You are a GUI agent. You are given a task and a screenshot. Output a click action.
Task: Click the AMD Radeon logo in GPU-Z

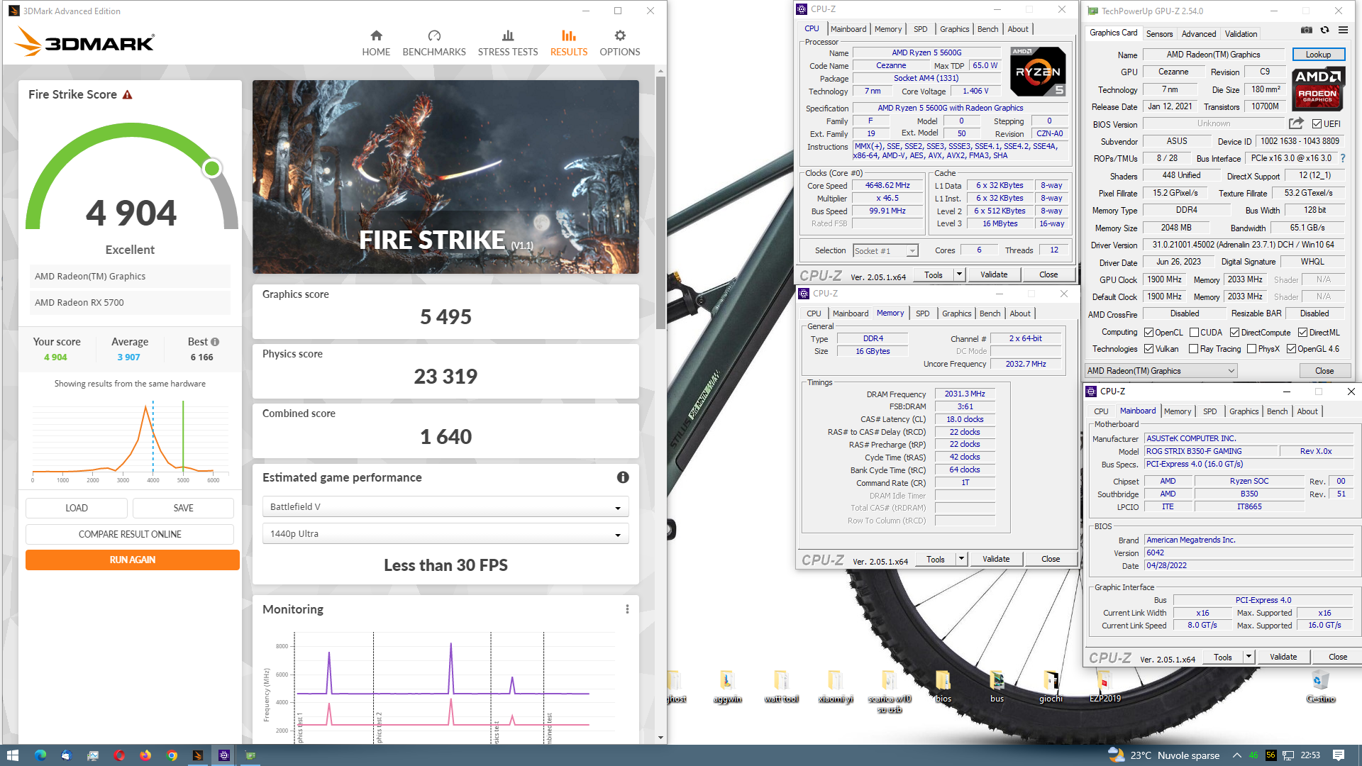1317,89
